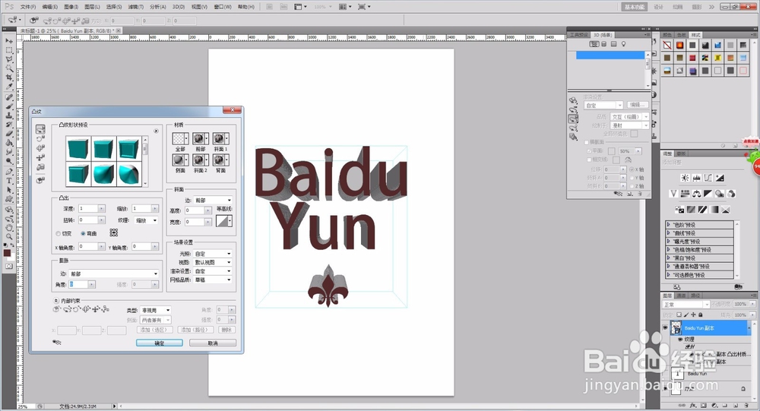
Task: Open the 视图 dropdown showing 默认视图
Action: click(213, 262)
